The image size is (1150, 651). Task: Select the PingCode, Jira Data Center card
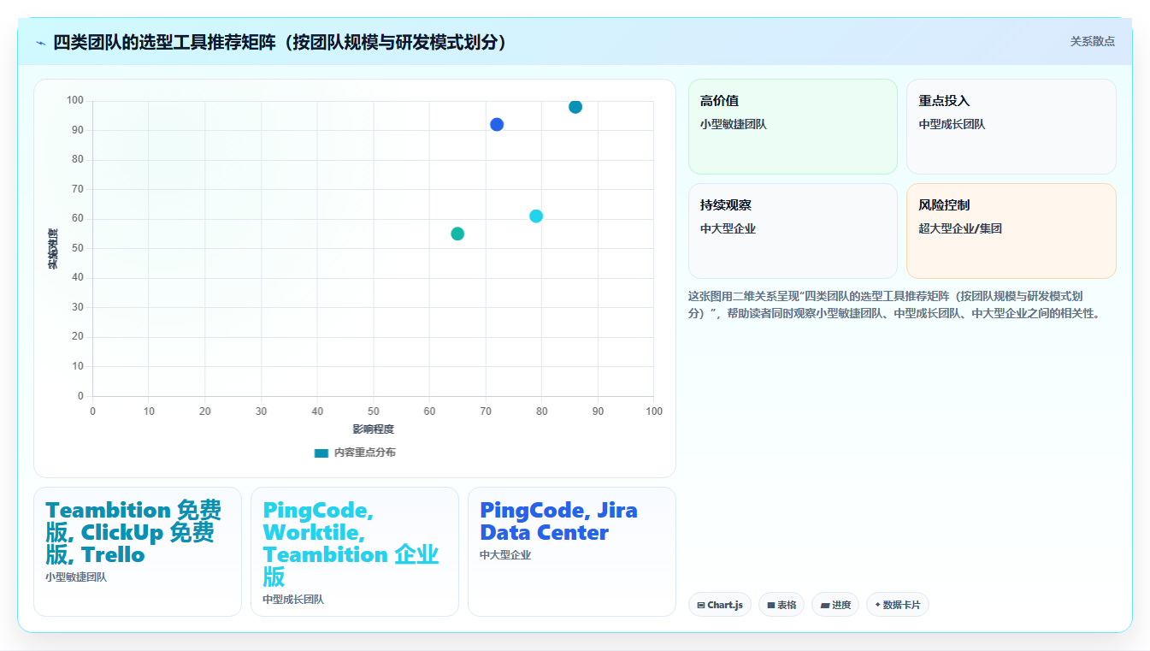coord(572,552)
